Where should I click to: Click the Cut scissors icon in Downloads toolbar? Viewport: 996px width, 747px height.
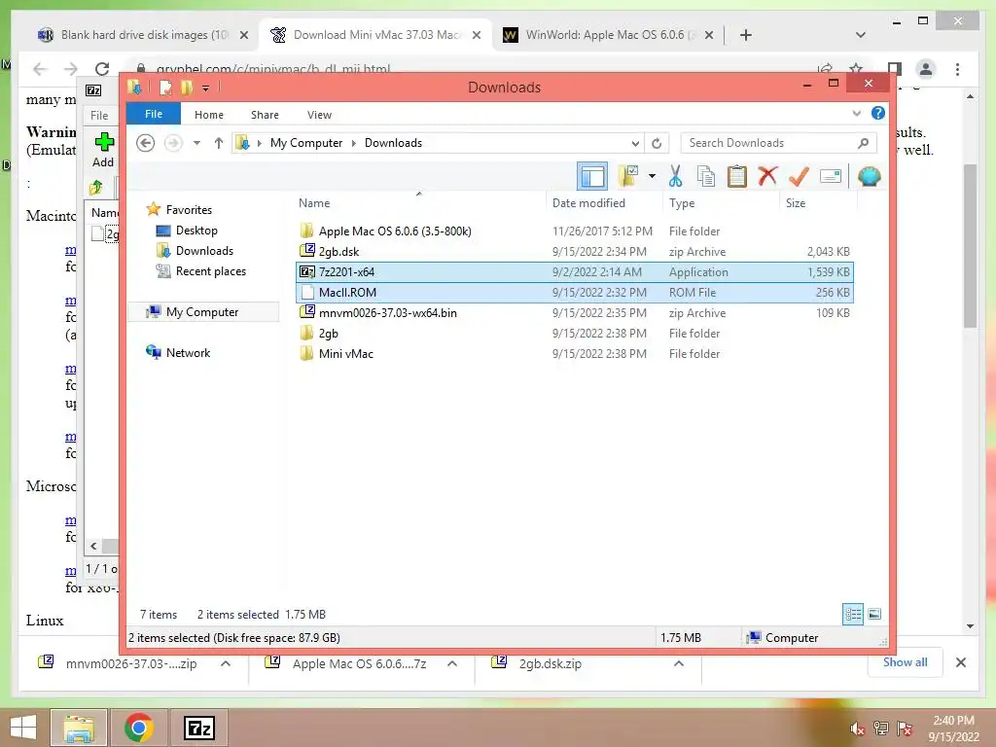(675, 177)
